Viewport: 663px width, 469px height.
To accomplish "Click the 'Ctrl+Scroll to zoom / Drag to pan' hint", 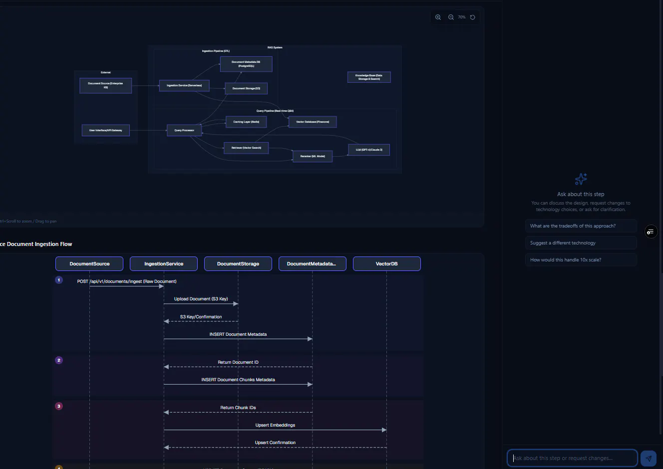I will (28, 221).
